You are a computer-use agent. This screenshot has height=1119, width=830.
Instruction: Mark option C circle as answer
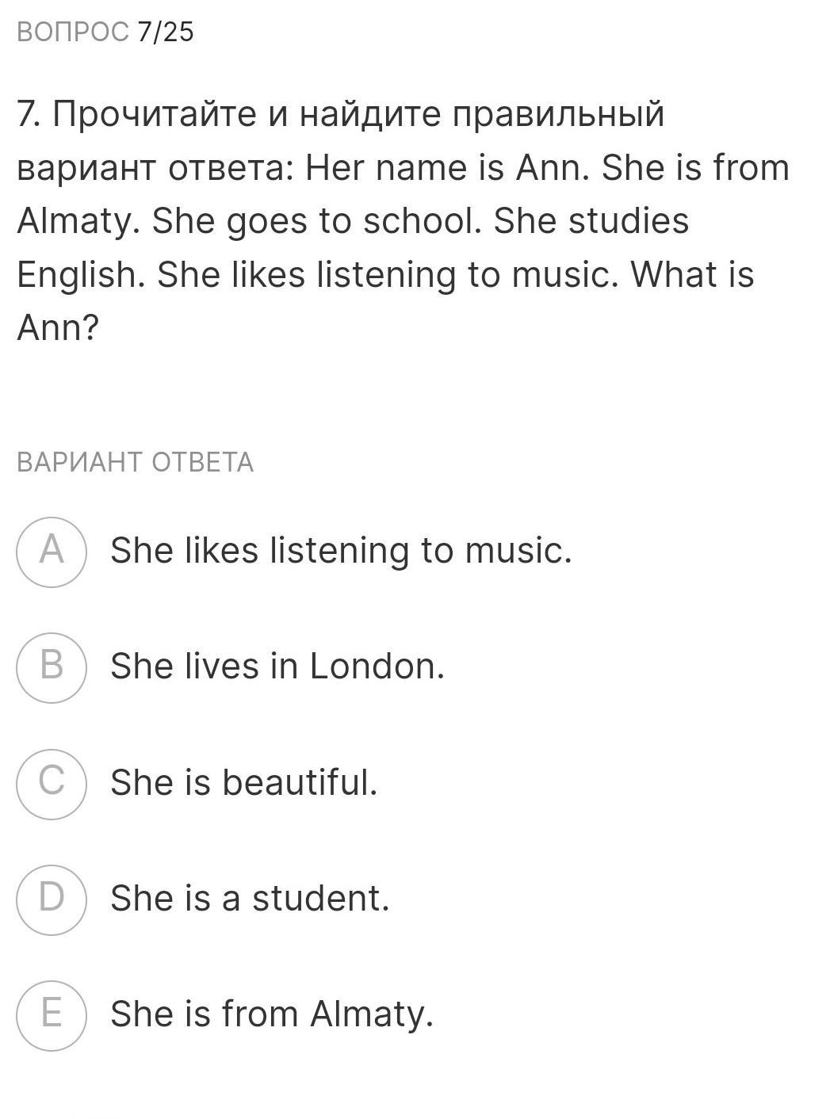pyautogui.click(x=52, y=783)
